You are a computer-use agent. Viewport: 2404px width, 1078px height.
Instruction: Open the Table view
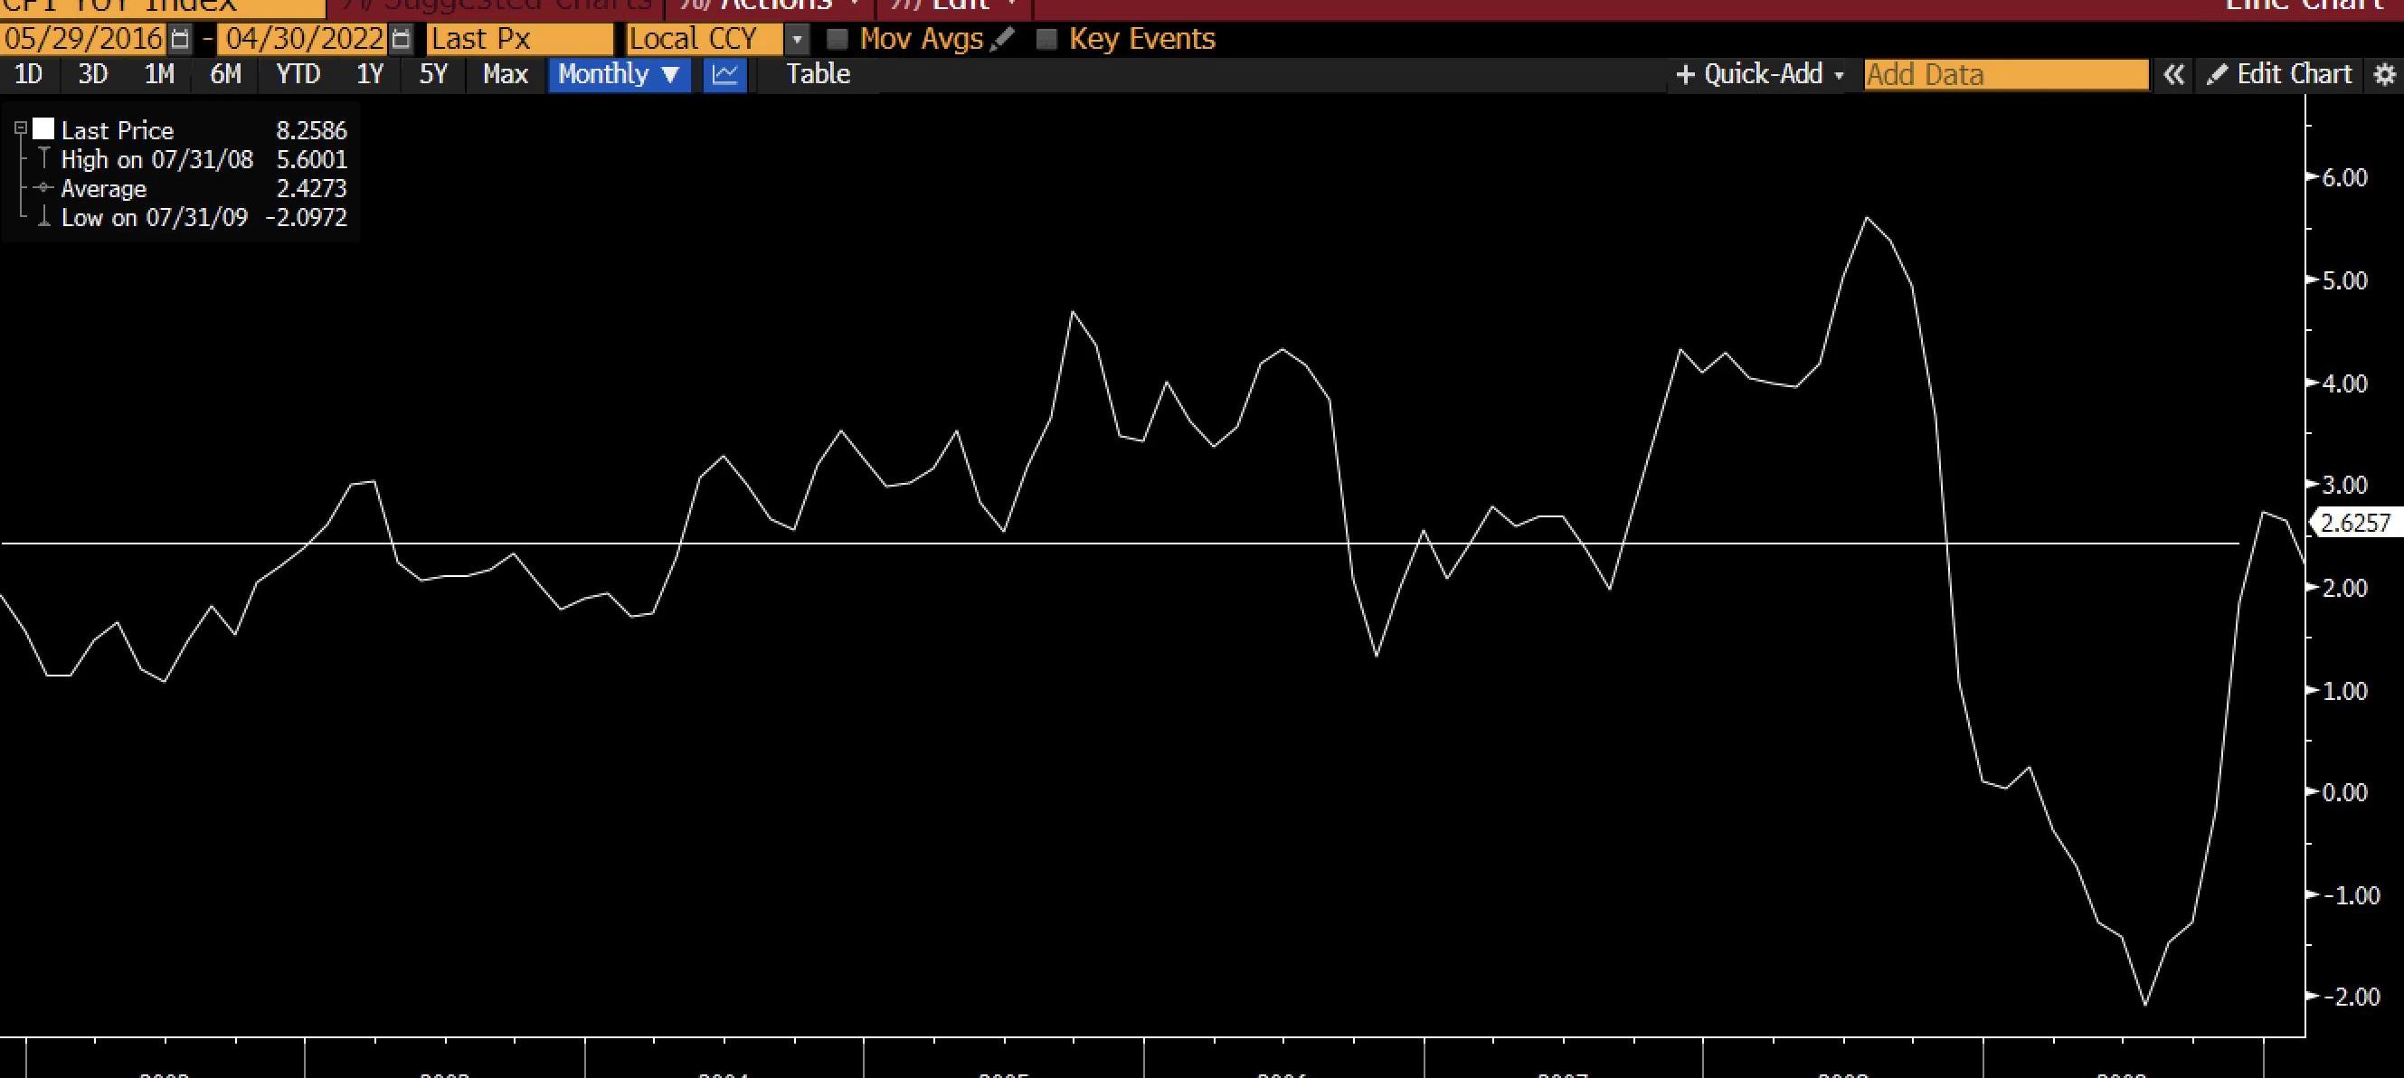(x=818, y=75)
